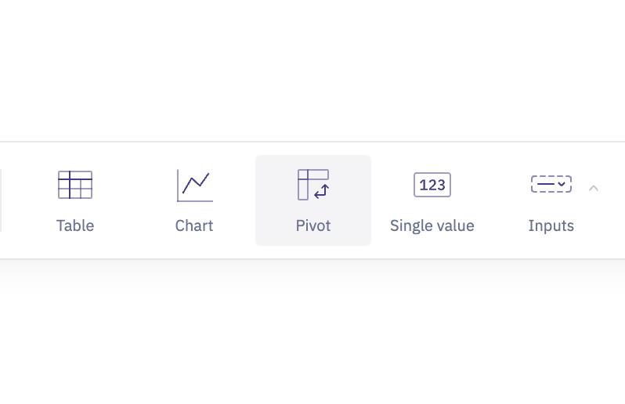The image size is (625, 404).
Task: Click the "Pivot" text label
Action: (x=313, y=225)
